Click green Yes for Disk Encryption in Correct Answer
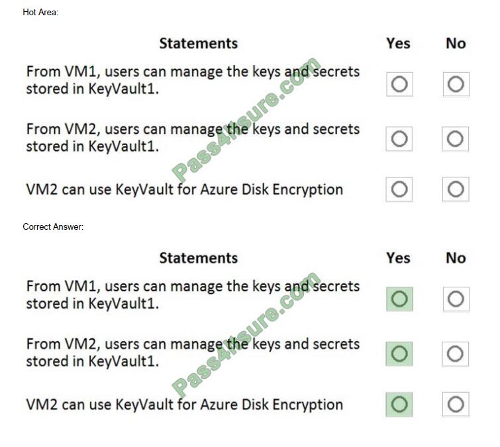 point(399,404)
